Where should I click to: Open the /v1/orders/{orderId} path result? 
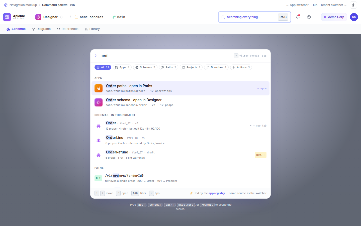tap(180, 178)
